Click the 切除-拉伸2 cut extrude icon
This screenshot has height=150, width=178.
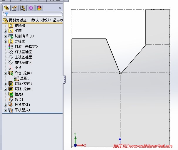coord(11,89)
